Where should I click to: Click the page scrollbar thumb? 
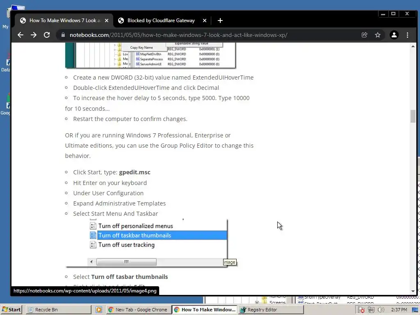click(413, 116)
